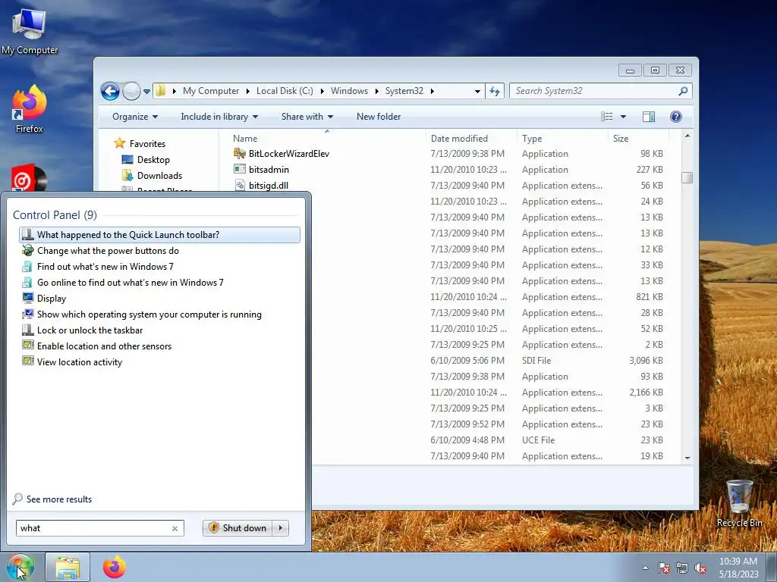Expand the view options dropdown arrow
This screenshot has height=582, width=777.
[624, 117]
